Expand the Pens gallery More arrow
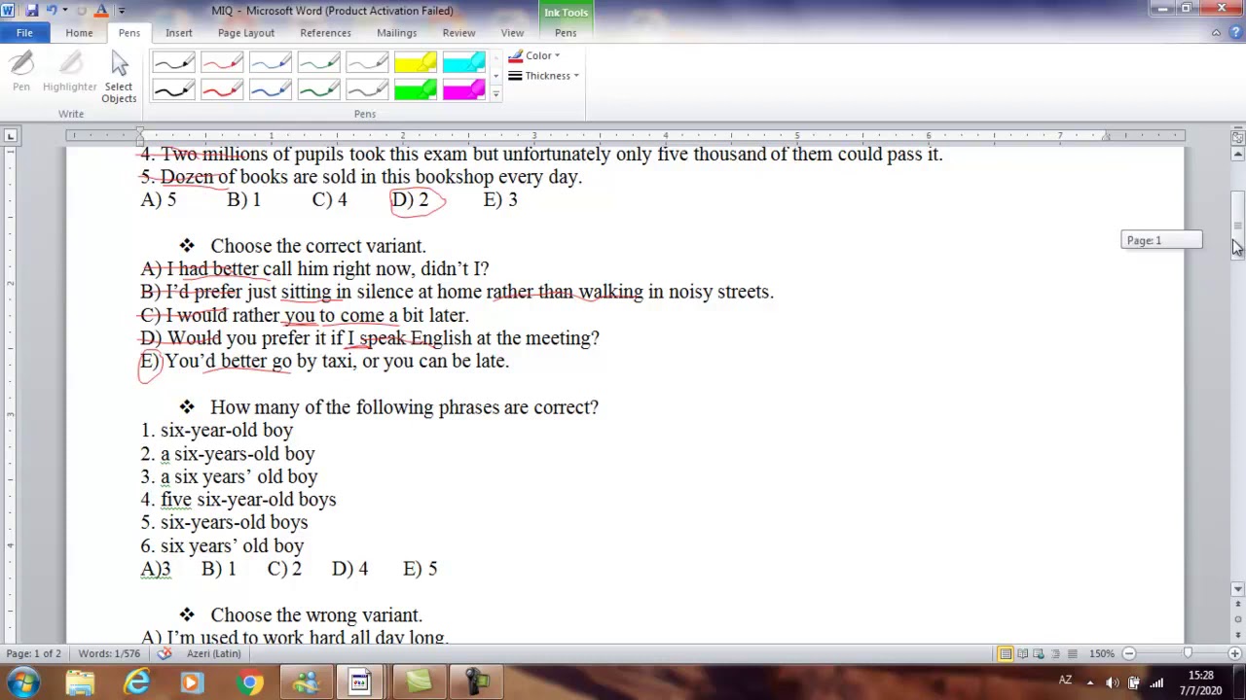 click(495, 95)
